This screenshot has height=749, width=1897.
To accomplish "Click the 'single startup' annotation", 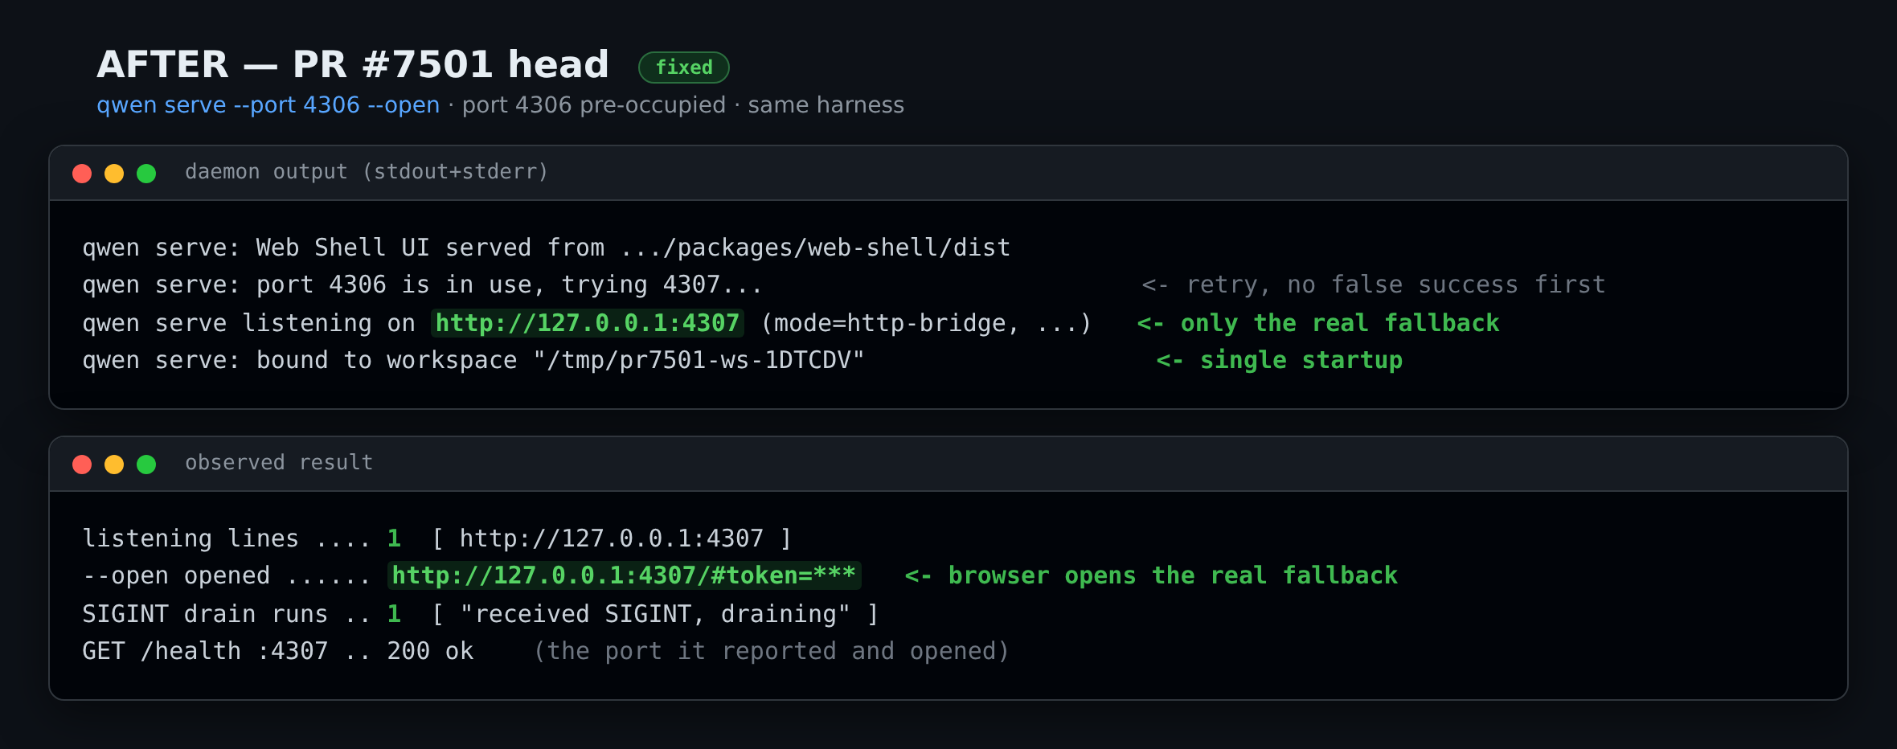I will (1280, 360).
